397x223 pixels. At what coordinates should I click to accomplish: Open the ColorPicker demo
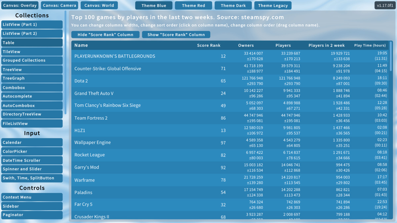pos(32,151)
